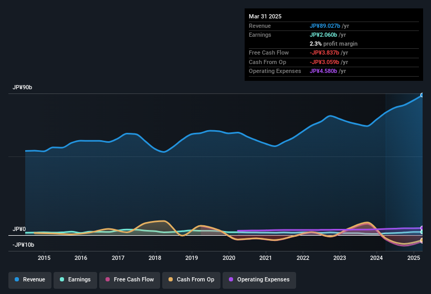The height and width of the screenshot is (294, 431).
Task: Click the 2022 x-axis label
Action: pos(302,258)
